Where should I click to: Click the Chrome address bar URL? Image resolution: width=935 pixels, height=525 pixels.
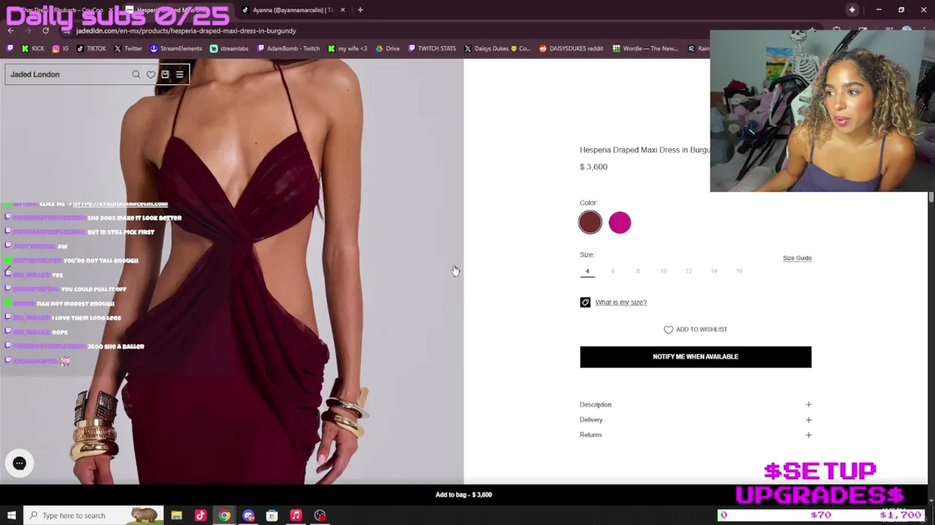point(186,31)
